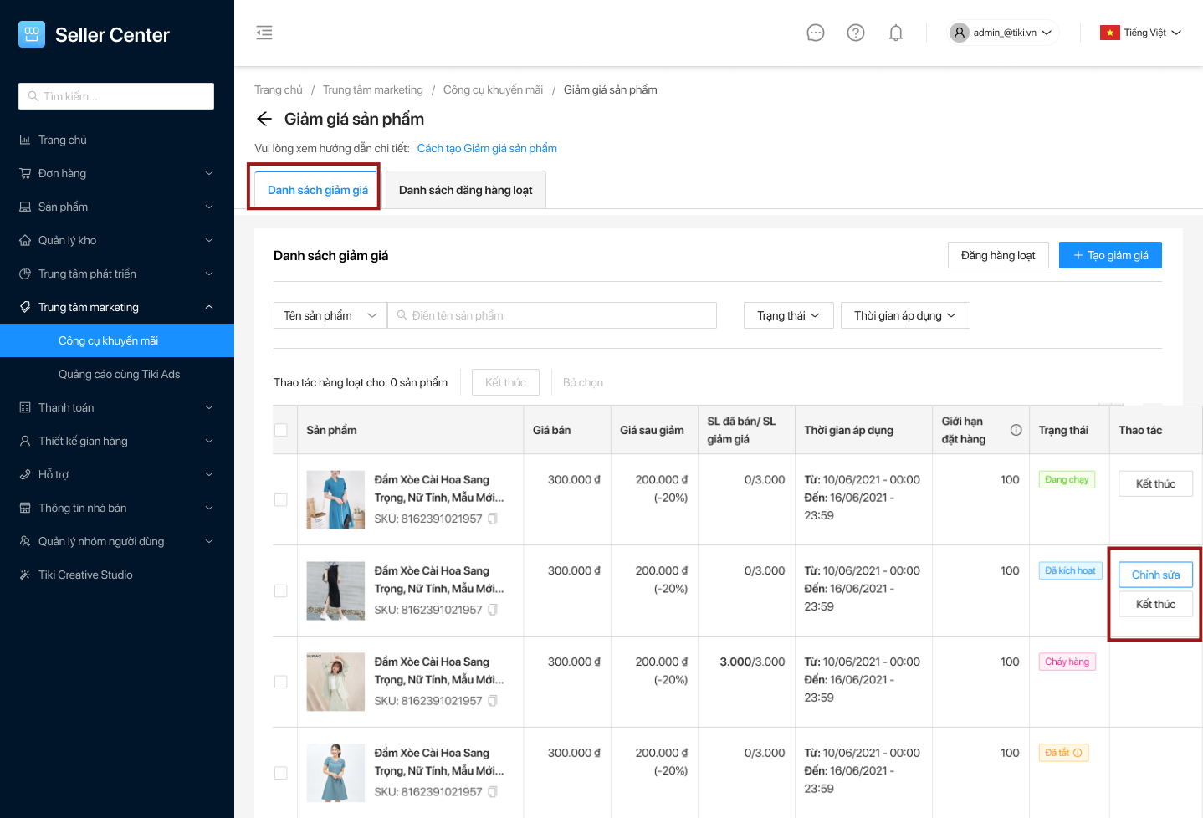Click the chat messages icon in header
This screenshot has width=1203, height=818.
click(815, 33)
